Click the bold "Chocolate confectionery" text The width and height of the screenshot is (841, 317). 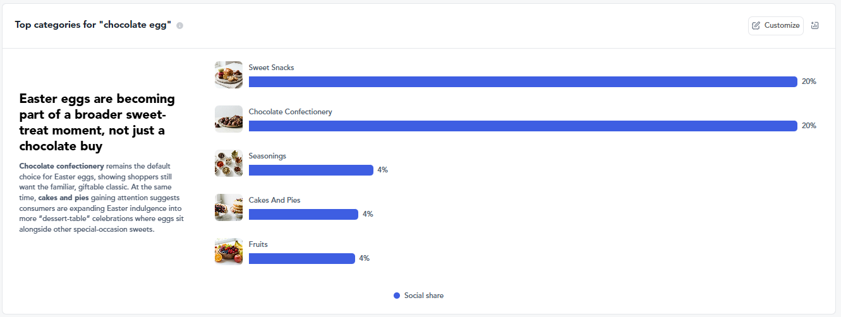click(x=61, y=166)
